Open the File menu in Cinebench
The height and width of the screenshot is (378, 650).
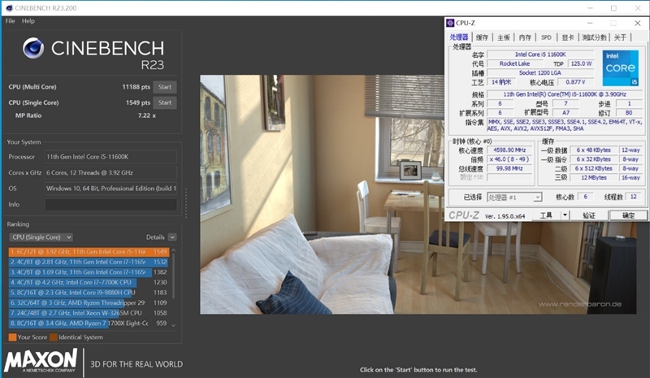(11, 21)
